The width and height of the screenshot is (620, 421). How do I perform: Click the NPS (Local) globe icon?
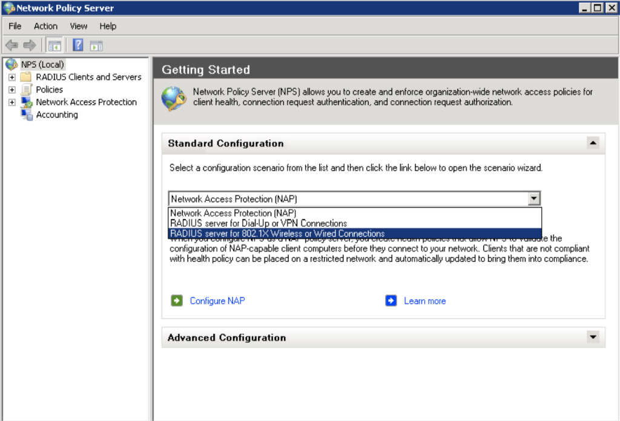click(x=12, y=64)
